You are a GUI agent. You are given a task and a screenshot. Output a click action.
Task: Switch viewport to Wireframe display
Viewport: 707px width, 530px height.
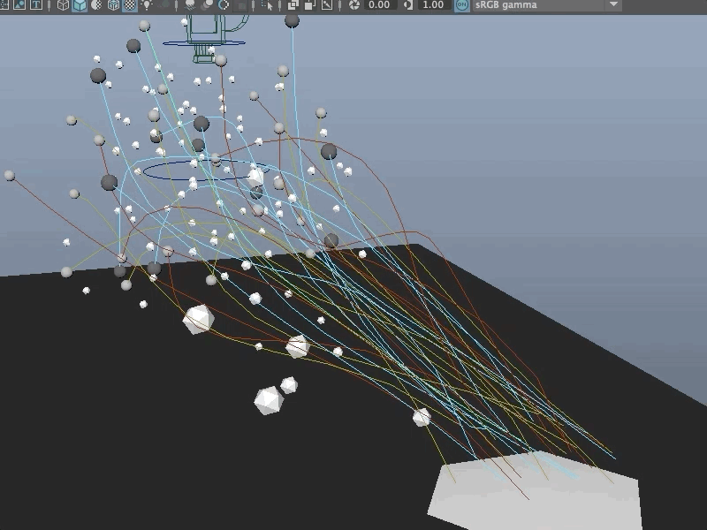pyautogui.click(x=63, y=5)
